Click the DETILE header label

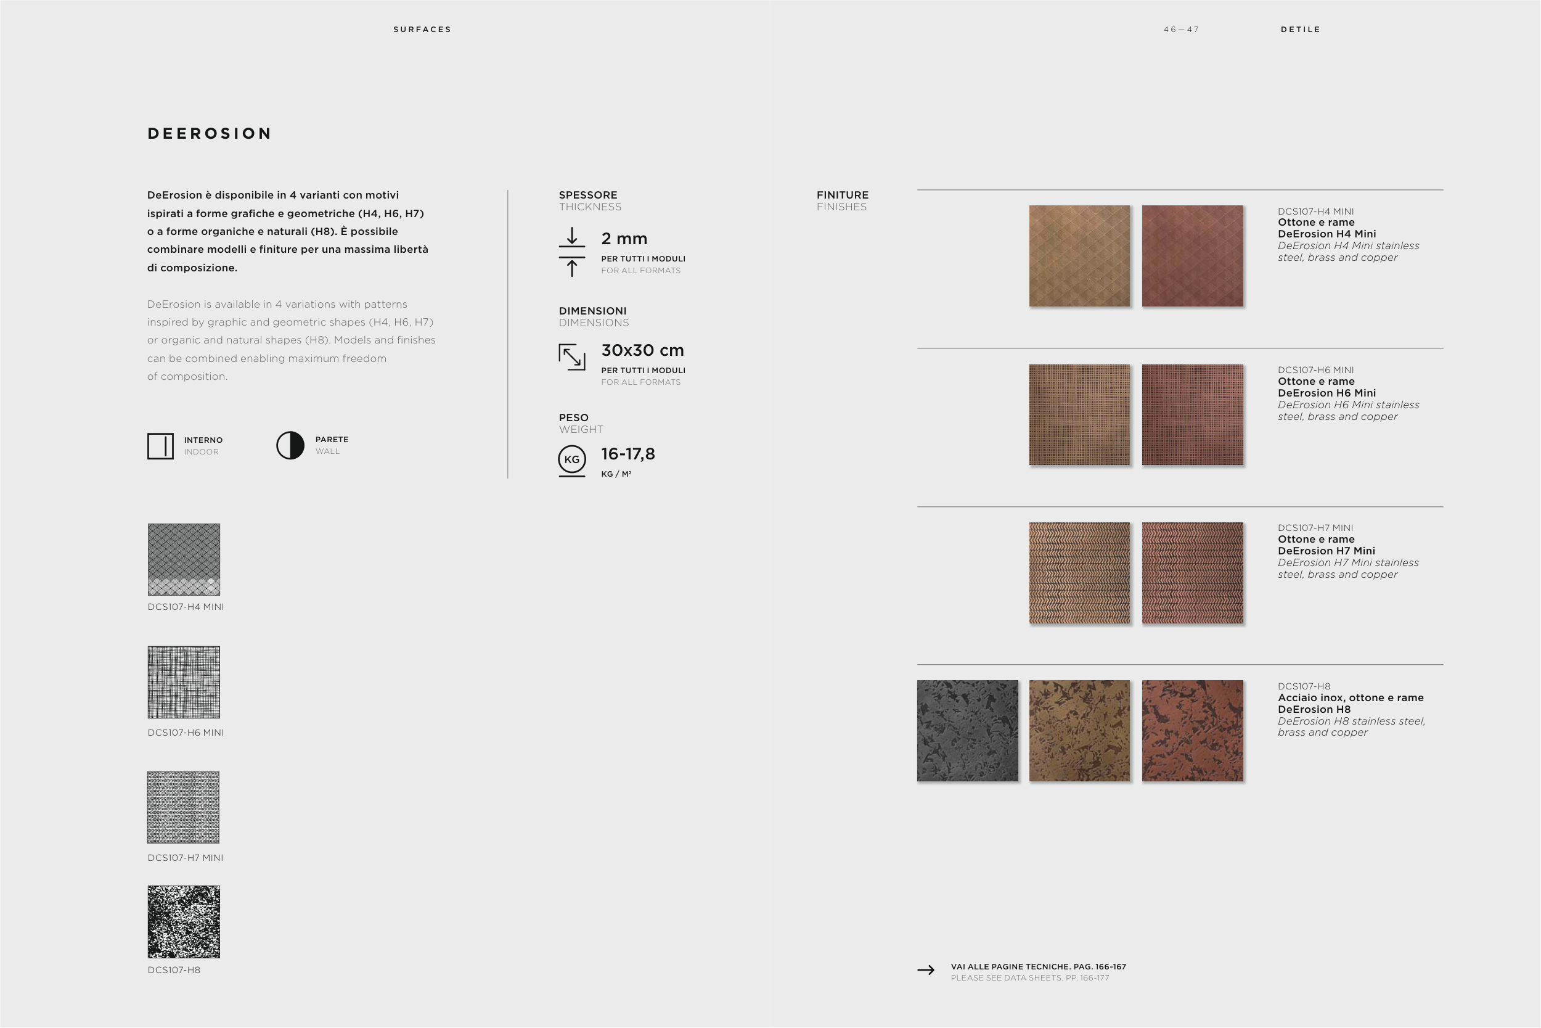click(1300, 30)
